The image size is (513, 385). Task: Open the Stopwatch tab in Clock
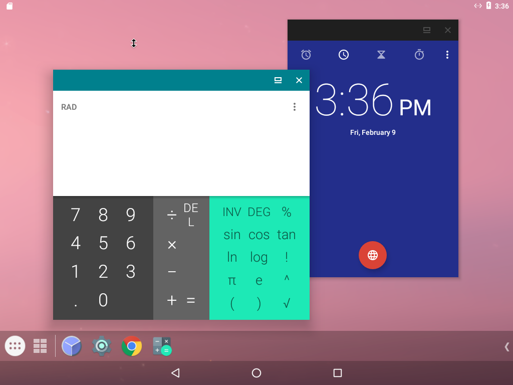click(419, 55)
